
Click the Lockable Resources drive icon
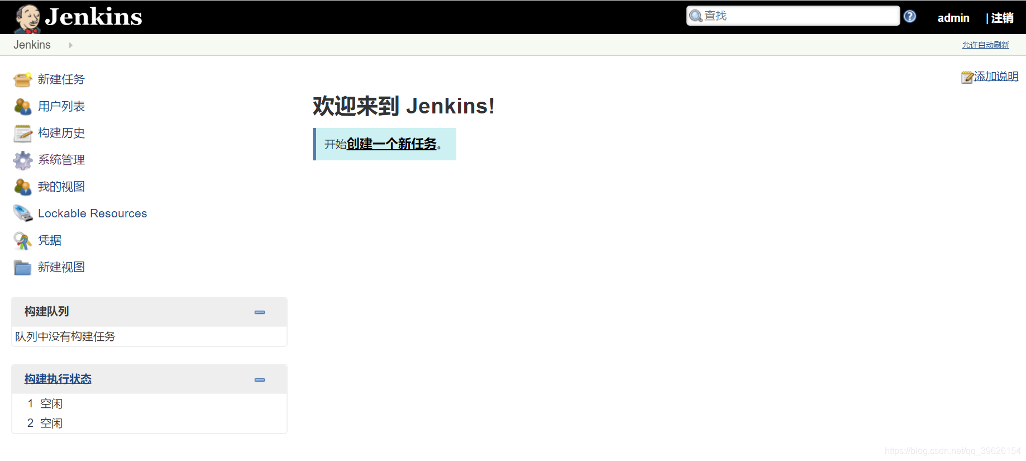click(x=23, y=213)
